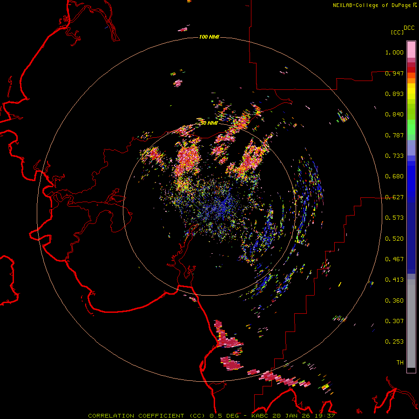
Task: Click the 1.000 color scale value
Action: [x=394, y=52]
